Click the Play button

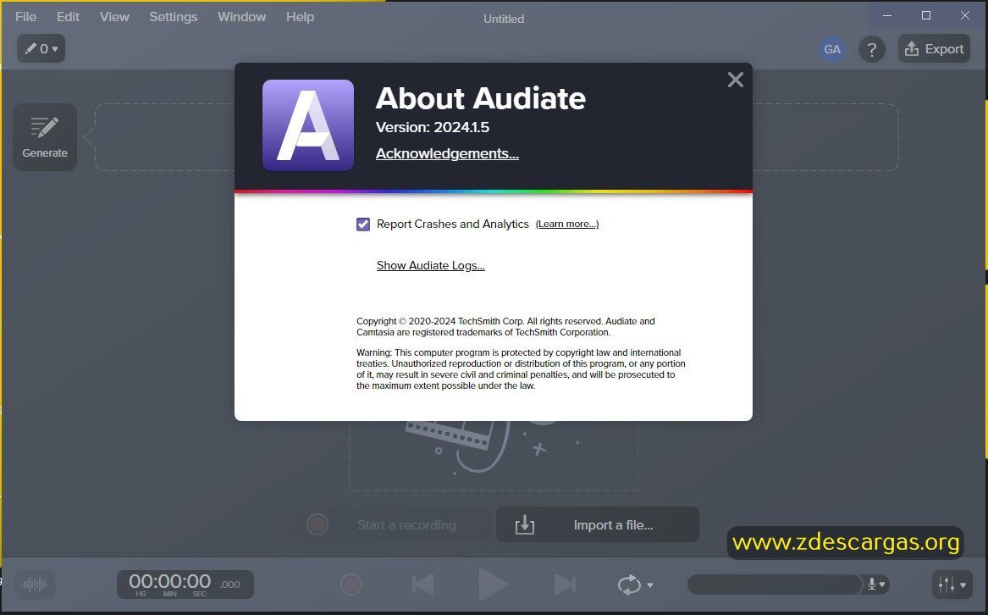[x=493, y=585]
